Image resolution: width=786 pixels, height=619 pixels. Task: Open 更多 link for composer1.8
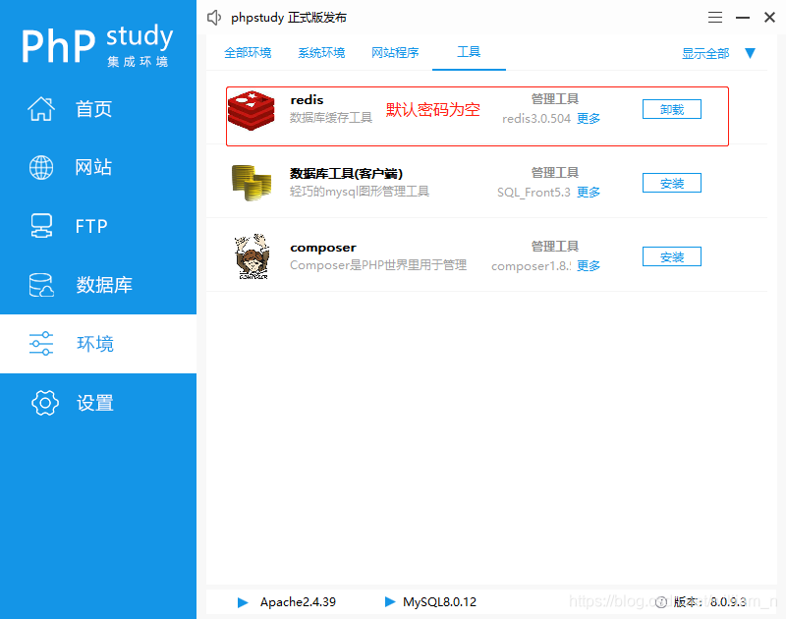pos(589,266)
